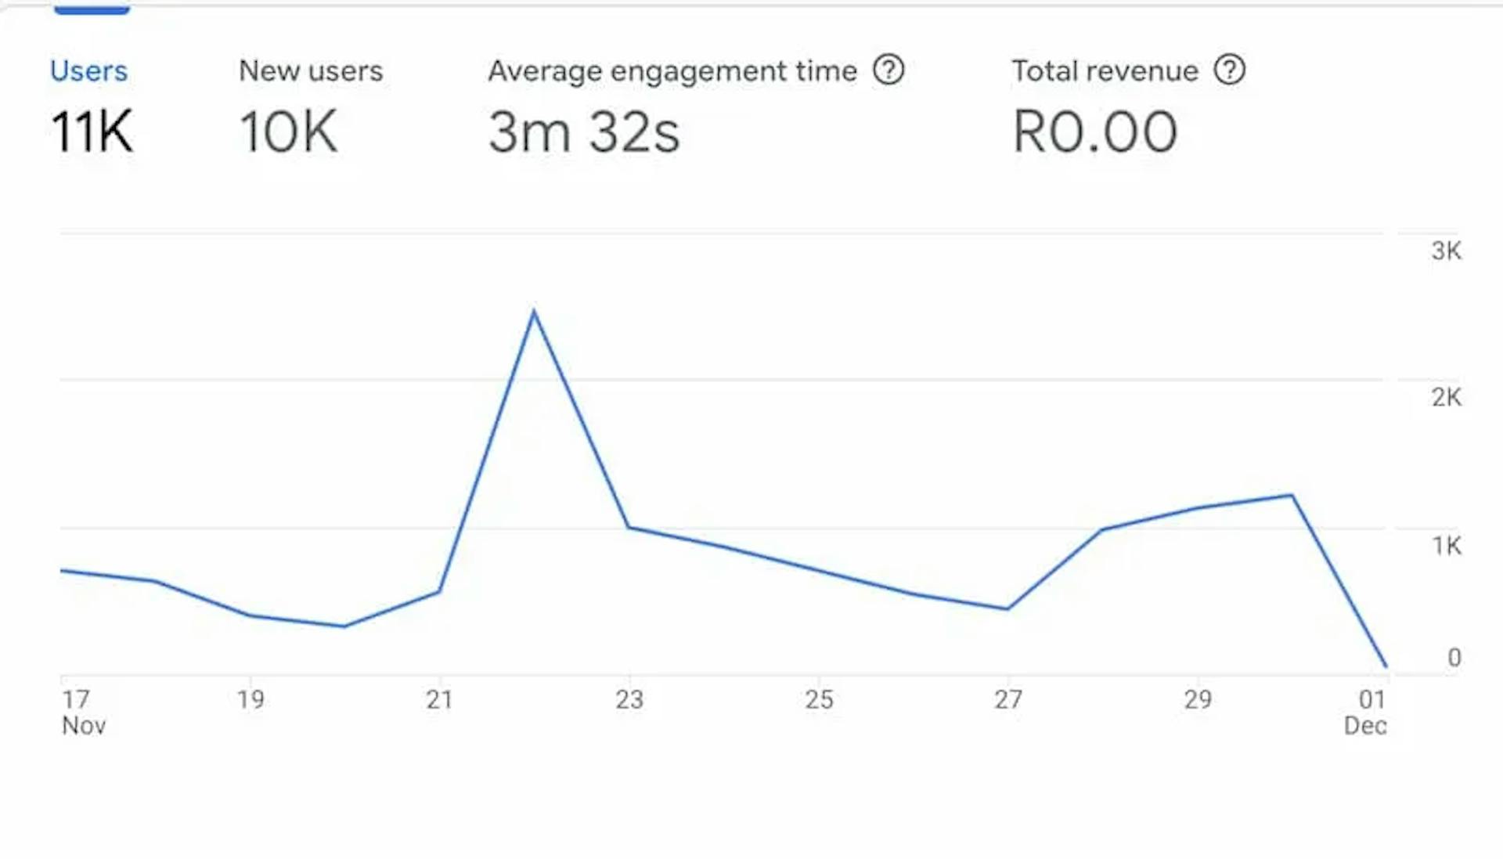Click the 2K y-axis label
Viewport: 1503px width, 859px height.
tap(1446, 397)
